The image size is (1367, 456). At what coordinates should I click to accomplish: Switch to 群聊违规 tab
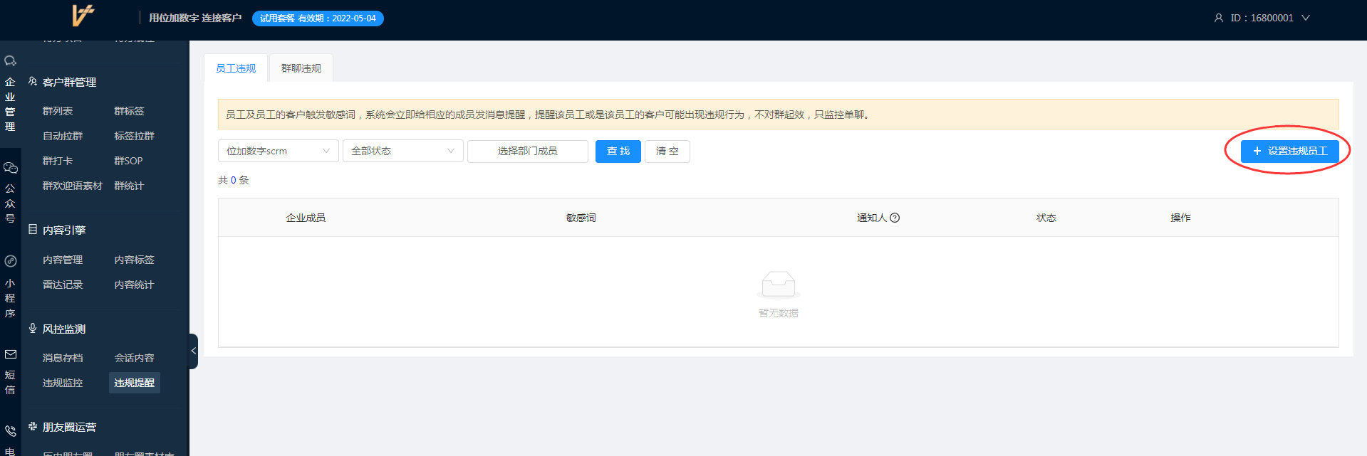(x=301, y=68)
